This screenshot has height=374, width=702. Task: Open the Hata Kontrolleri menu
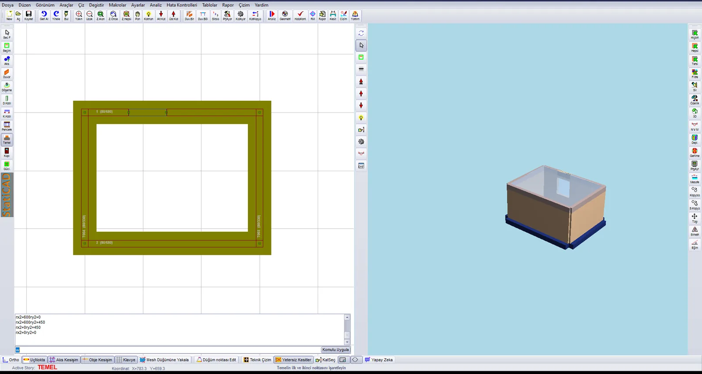tap(182, 5)
